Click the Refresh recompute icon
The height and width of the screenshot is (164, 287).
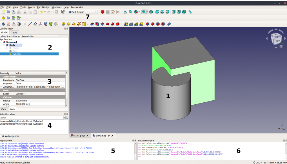coord(57,12)
